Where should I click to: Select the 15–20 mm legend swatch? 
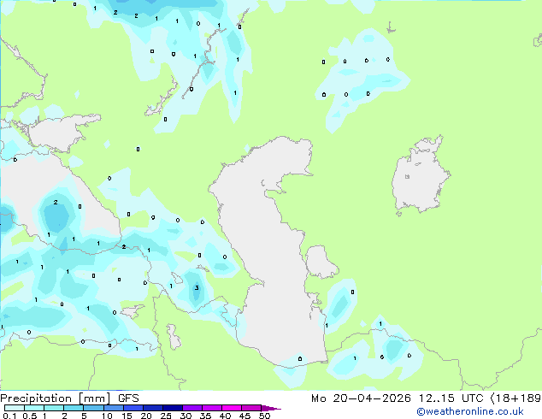coord(133,408)
